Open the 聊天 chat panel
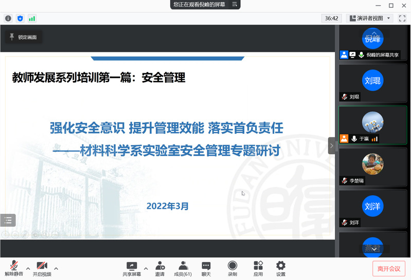The width and height of the screenshot is (411, 280). pos(206,266)
